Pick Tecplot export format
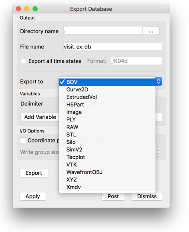The height and width of the screenshot is (232, 189). click(107, 157)
